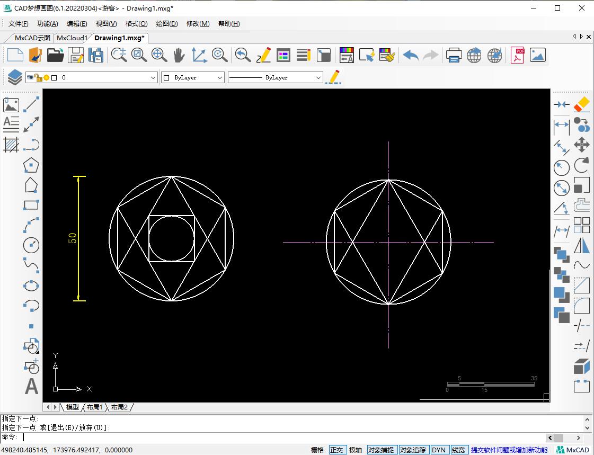594x455 pixels.
Task: Switch to the 布局1 layout tab
Action: (x=95, y=407)
